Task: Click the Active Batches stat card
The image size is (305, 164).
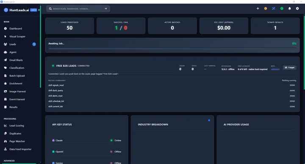Action: pyautogui.click(x=172, y=26)
